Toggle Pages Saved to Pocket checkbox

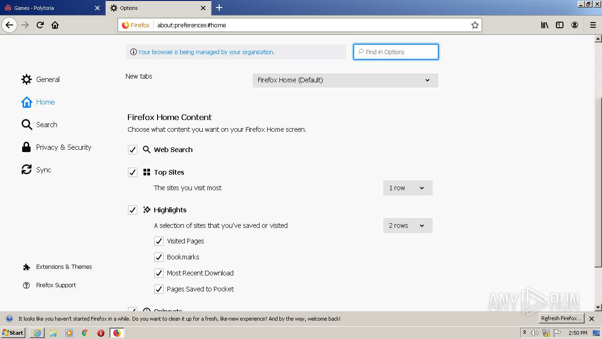159,289
